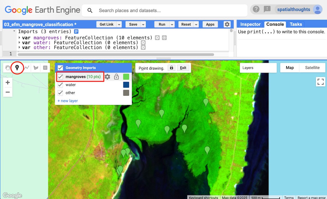Toggle all Geometry Imports visibility checkbox
The width and height of the screenshot is (327, 199).
coord(60,68)
